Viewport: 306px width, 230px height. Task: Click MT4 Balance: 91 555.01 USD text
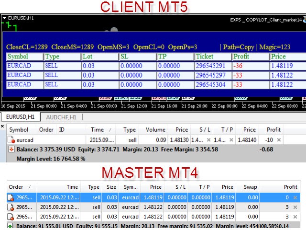tap(44, 226)
